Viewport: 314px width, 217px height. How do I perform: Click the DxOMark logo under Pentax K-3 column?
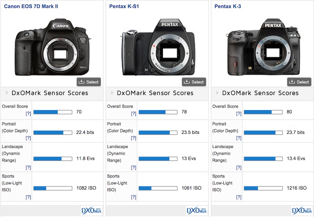(302, 210)
